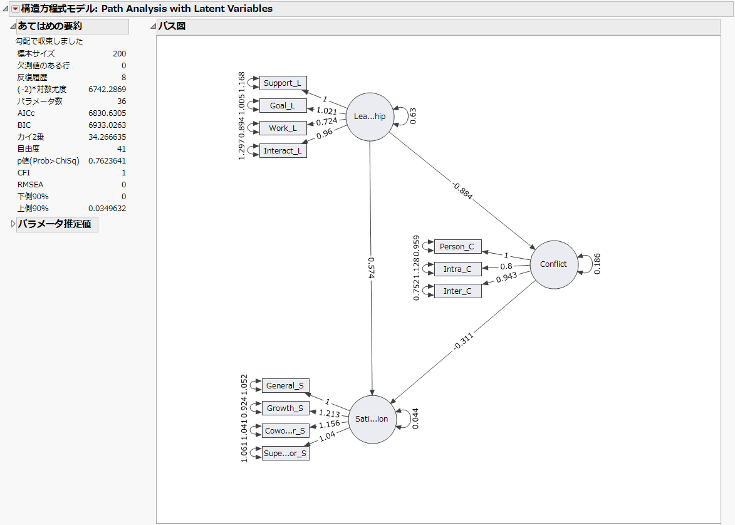This screenshot has height=525, width=735.
Task: Select the Cowo...r_S indicator box
Action: pyautogui.click(x=285, y=431)
